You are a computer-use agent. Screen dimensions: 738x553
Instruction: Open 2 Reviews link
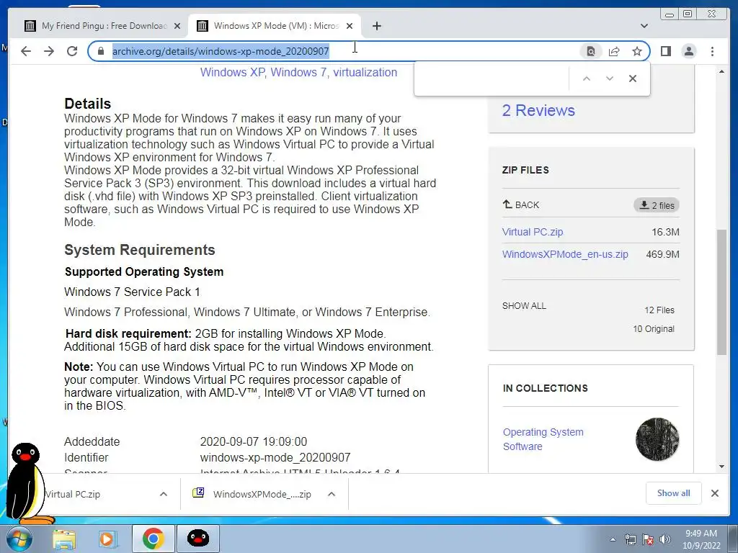pyautogui.click(x=538, y=110)
